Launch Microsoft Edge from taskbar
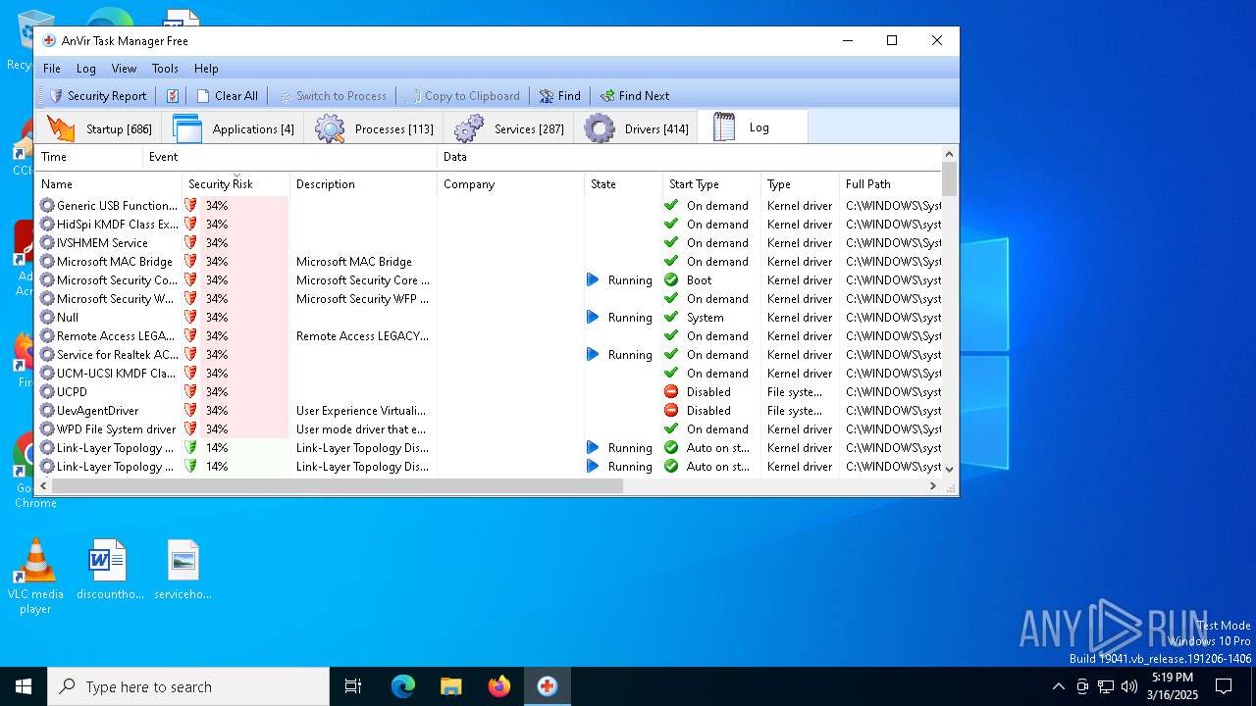This screenshot has width=1256, height=706. (403, 686)
